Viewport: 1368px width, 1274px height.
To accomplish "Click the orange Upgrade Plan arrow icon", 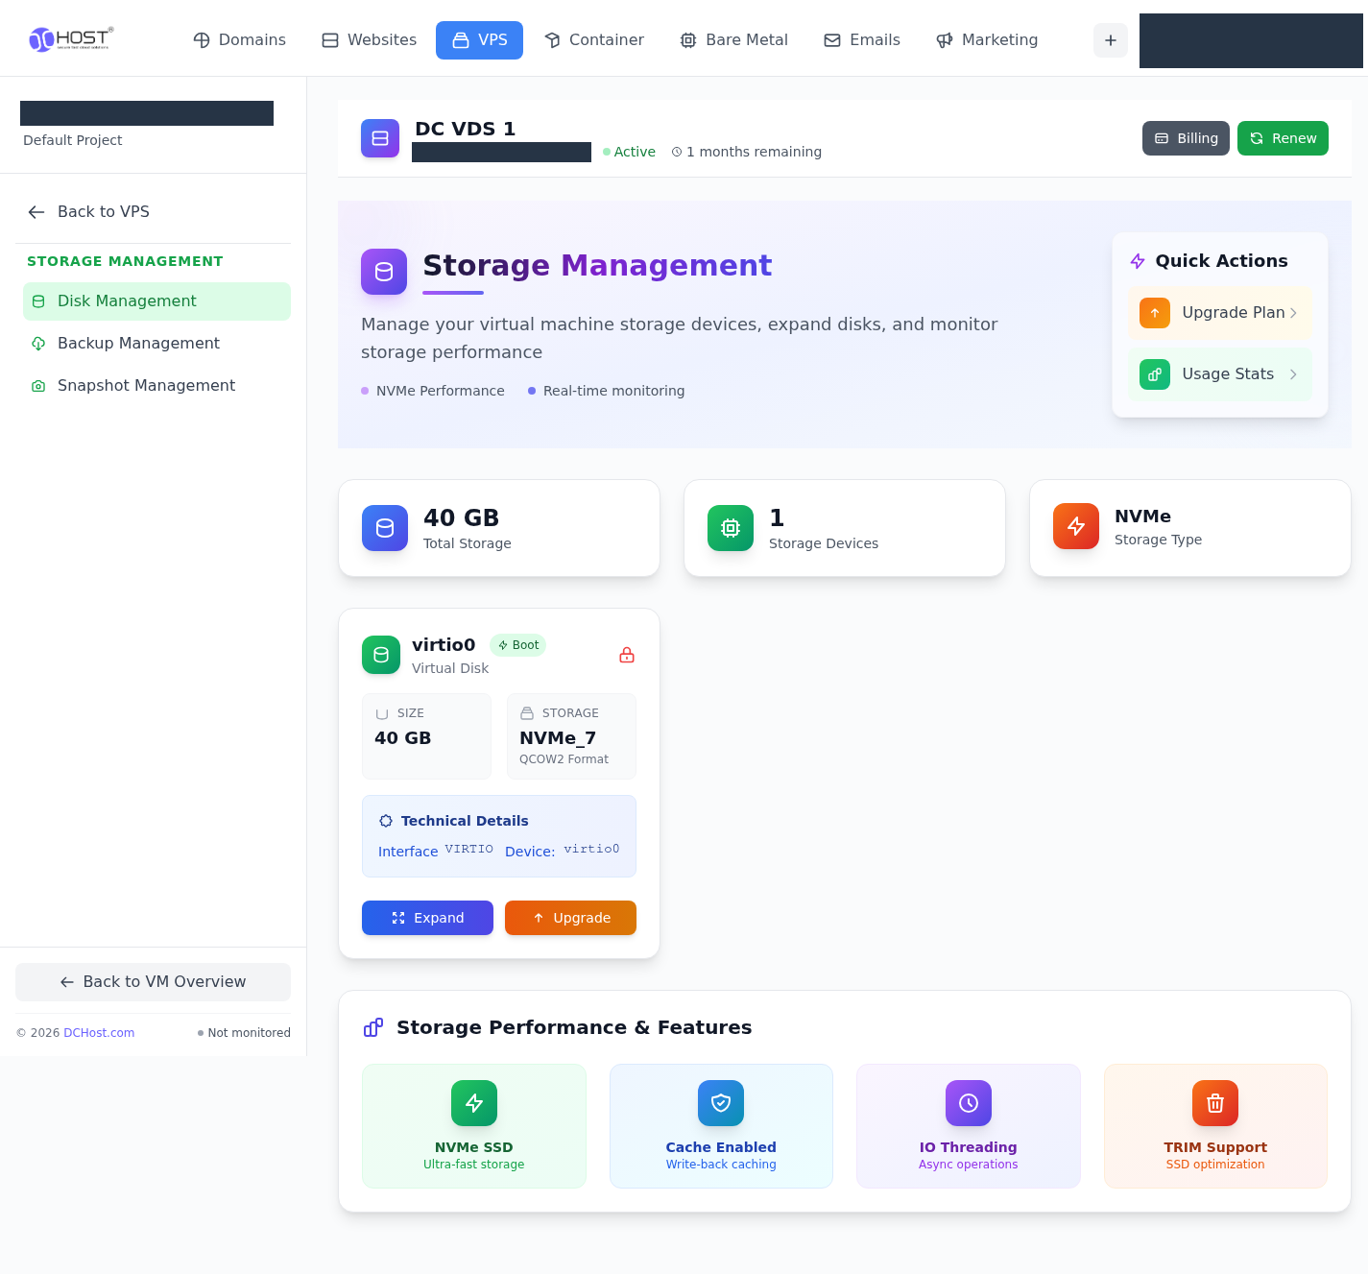I will [x=1155, y=313].
